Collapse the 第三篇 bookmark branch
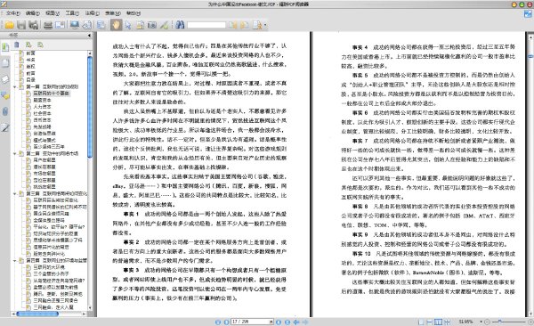Image resolution: width=534 pixels, height=326 pixels. point(14,193)
